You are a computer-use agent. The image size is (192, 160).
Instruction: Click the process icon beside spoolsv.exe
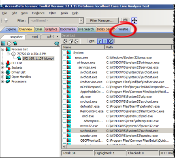(x=69, y=135)
